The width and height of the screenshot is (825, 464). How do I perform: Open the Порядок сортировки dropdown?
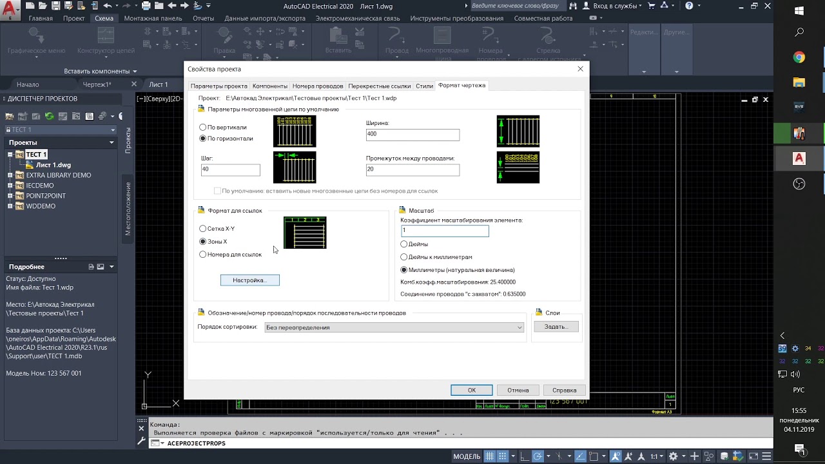click(394, 327)
